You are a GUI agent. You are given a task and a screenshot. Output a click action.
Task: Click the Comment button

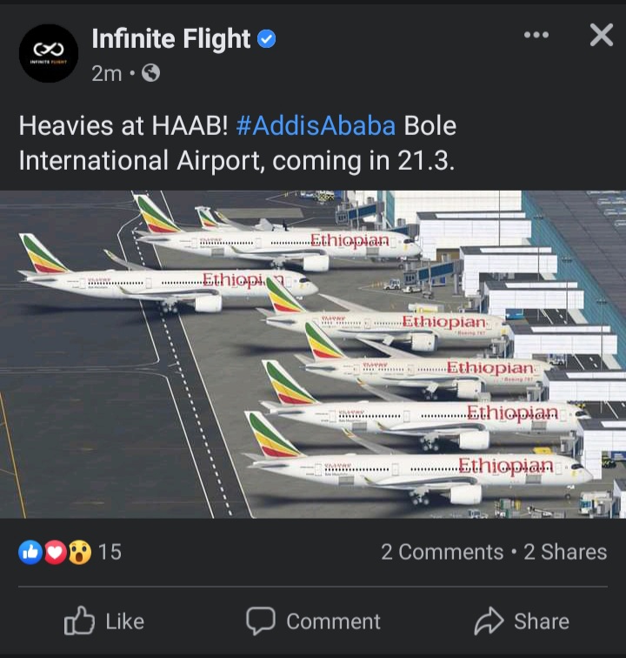(313, 621)
